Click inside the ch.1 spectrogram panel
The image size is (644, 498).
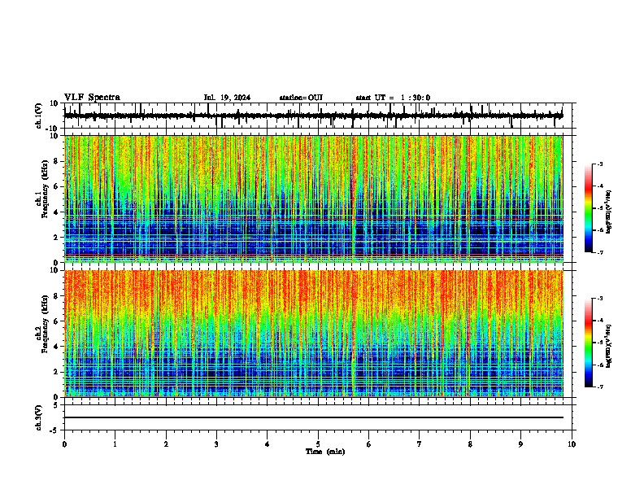click(x=313, y=199)
